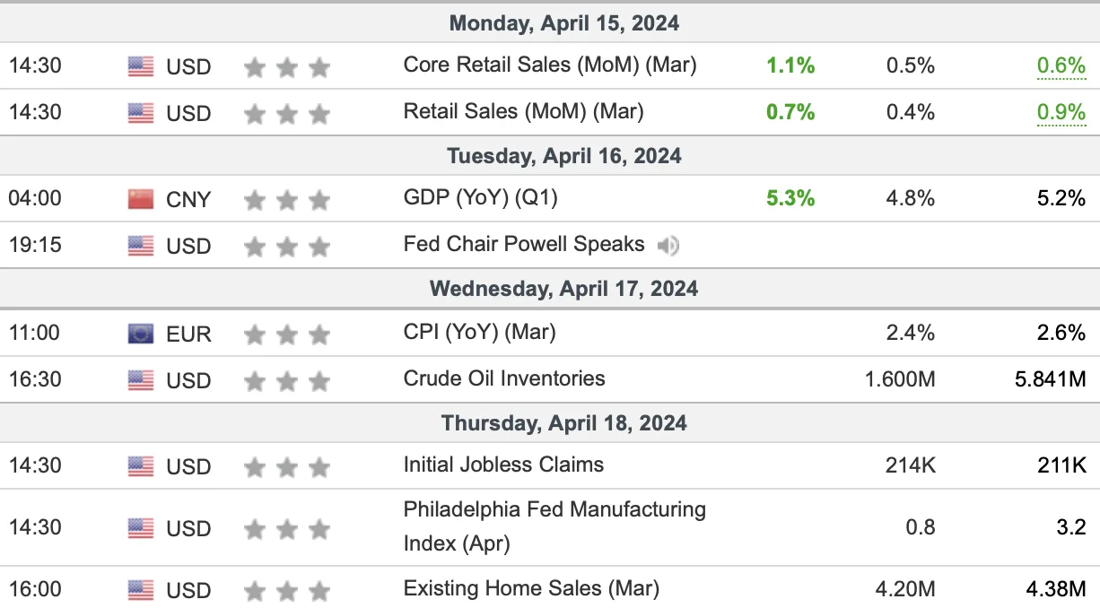Open Philadelphia Fed Manufacturing Index (Apr) event
This screenshot has height=608, width=1100.
pos(554,526)
